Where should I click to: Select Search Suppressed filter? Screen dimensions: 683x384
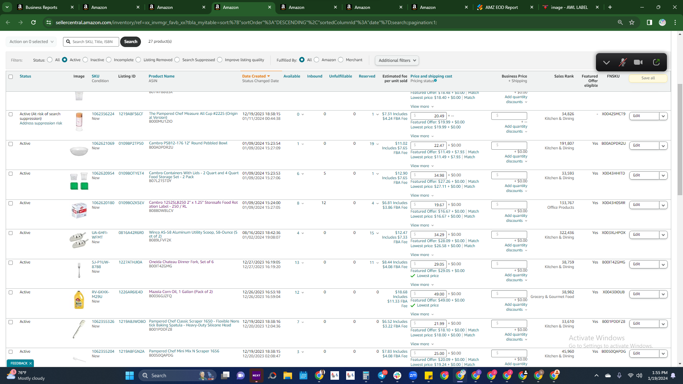177,60
